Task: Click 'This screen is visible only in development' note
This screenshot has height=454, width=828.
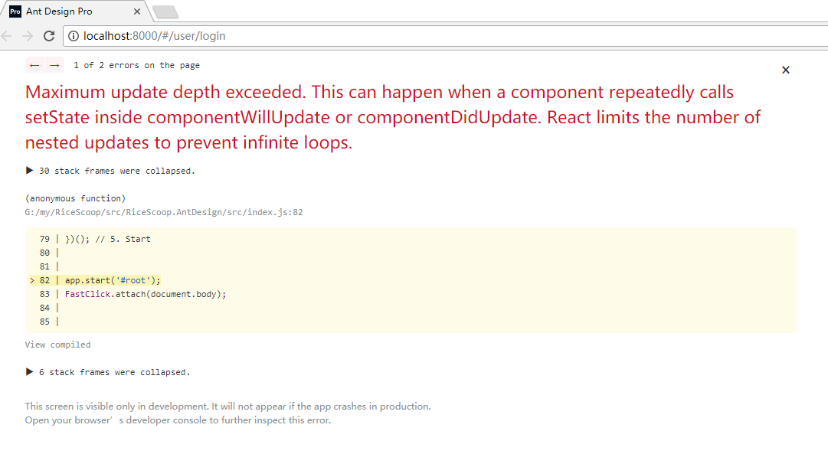Action: pos(227,406)
